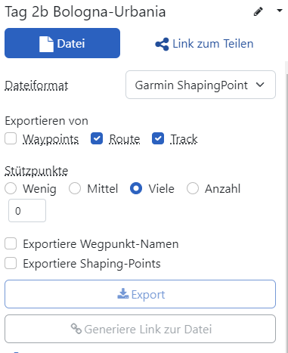Image resolution: width=288 pixels, height=353 pixels.
Task: Open the Garmin ShapingPoint format dropdown
Action: (200, 85)
